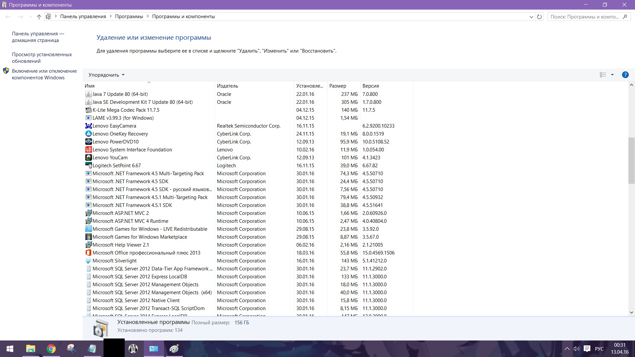The height and width of the screenshot is (357, 635).
Task: Sort the list by Версия column
Action: click(387, 86)
